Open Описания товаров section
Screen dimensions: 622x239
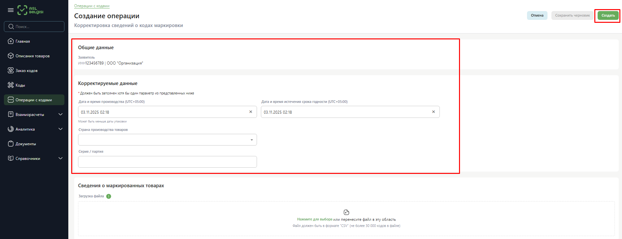[x=33, y=56]
